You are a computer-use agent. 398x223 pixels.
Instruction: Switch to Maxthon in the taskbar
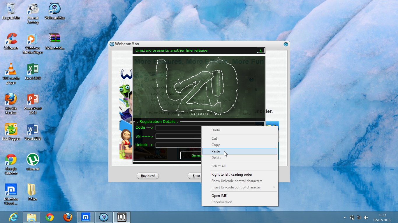pyautogui.click(x=86, y=217)
